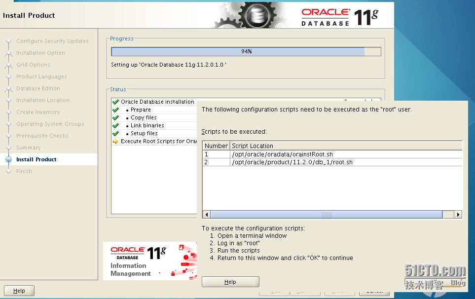Click the horizontal scrollbar thumb under the scripts table
Image resolution: width=475 pixels, height=299 pixels.
point(326,215)
